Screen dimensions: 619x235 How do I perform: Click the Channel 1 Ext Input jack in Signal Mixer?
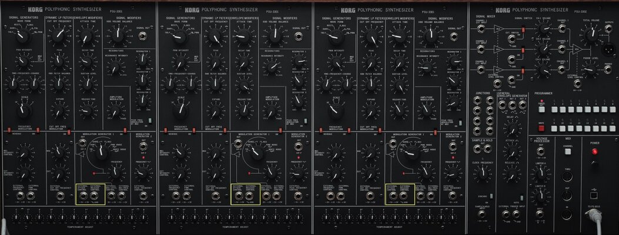tap(481, 29)
